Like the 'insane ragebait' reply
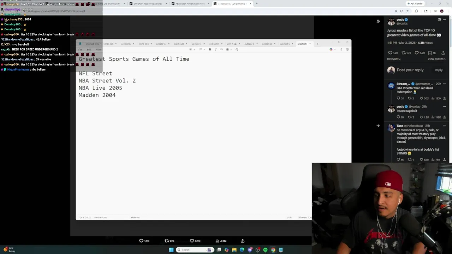 421,117
